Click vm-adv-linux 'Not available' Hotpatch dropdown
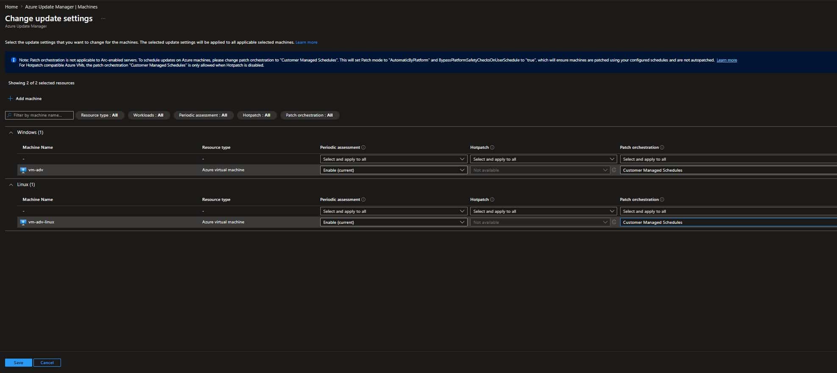Image resolution: width=837 pixels, height=373 pixels. click(540, 222)
